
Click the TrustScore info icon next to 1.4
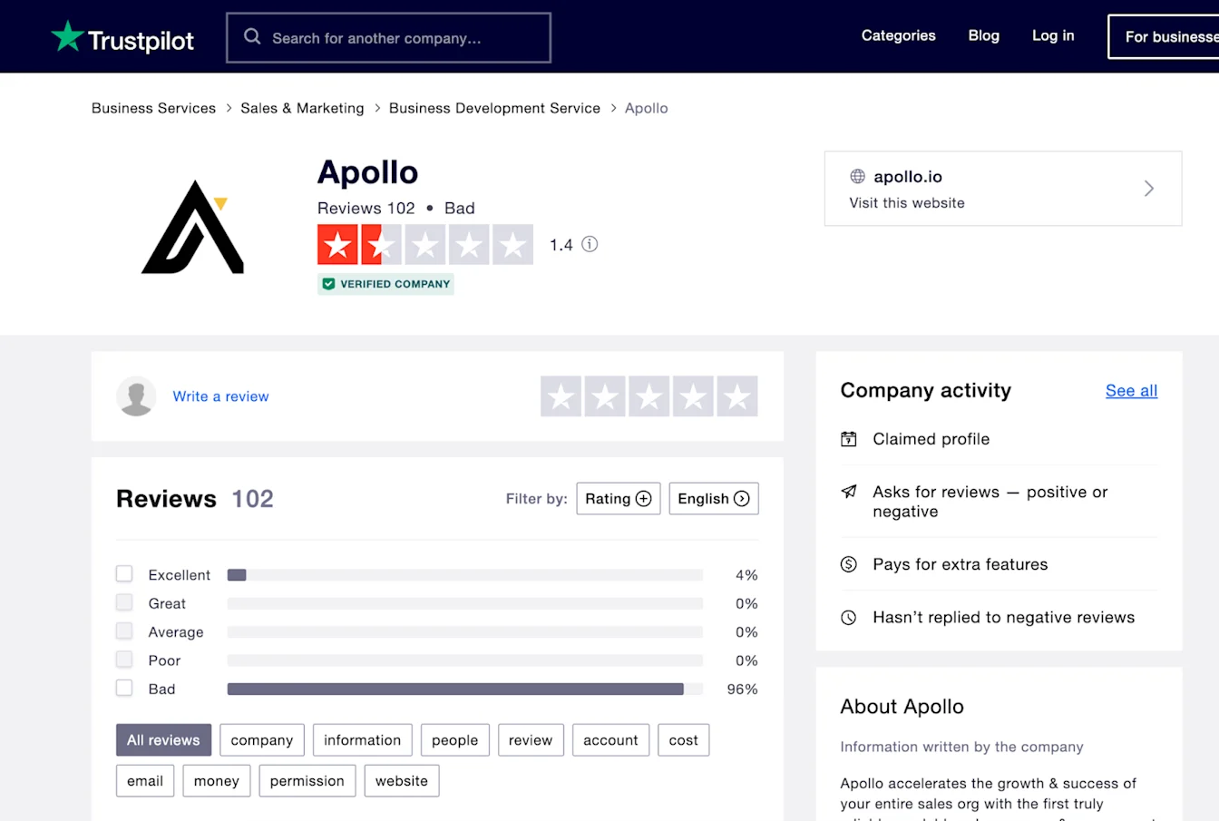point(590,244)
